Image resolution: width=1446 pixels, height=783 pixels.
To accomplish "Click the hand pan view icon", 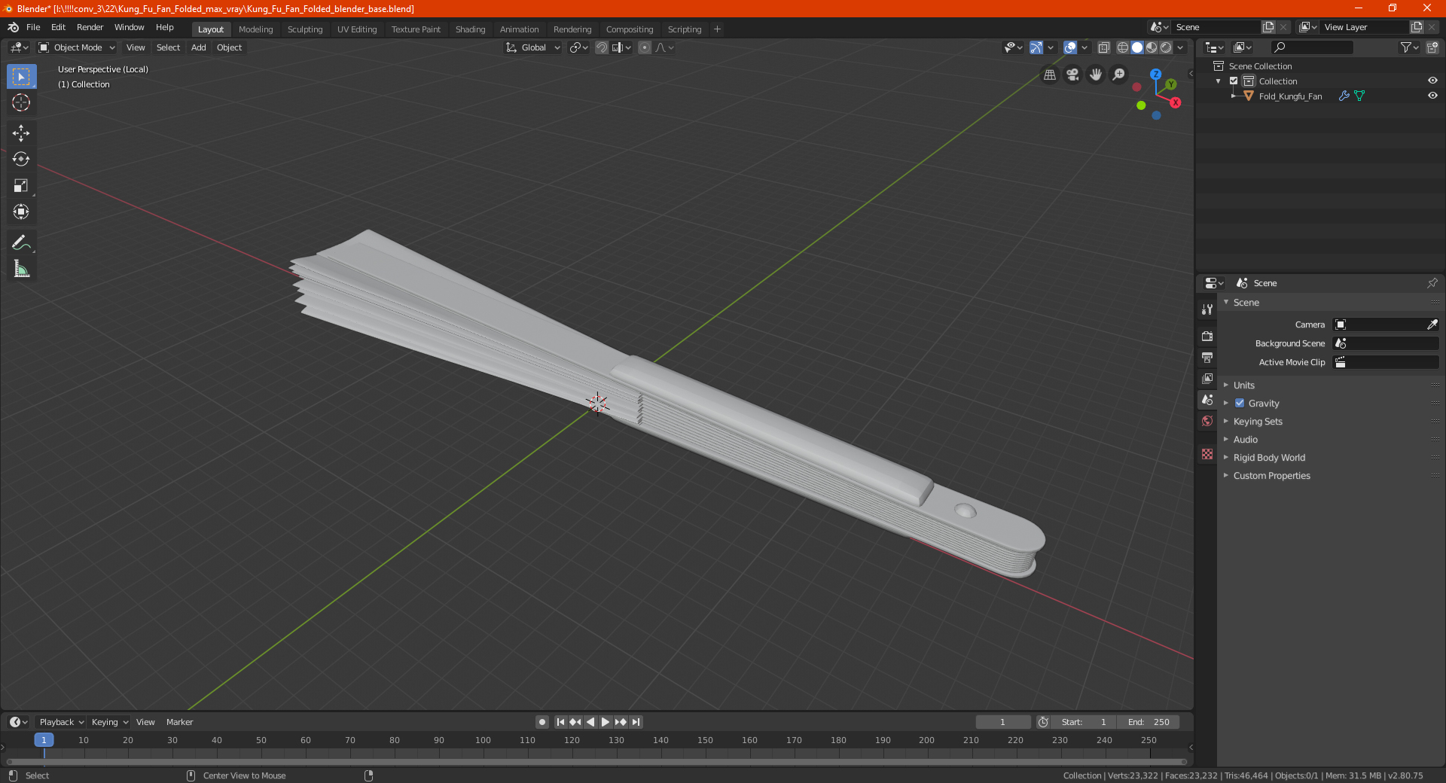I will (x=1096, y=75).
